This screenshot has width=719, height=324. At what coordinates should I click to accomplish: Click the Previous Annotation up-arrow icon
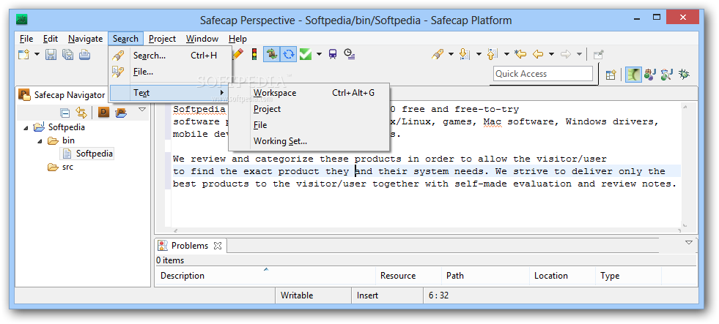tap(493, 54)
